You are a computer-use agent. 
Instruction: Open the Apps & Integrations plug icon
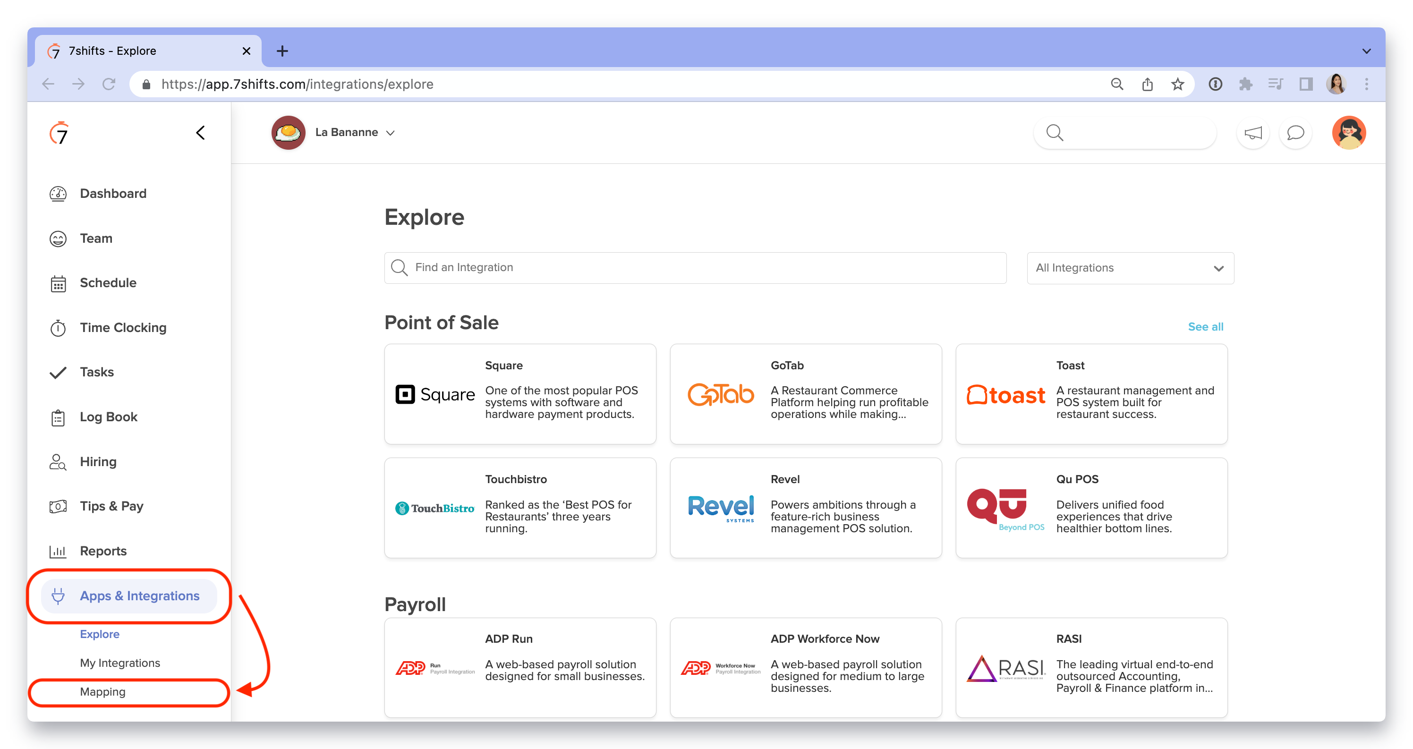(x=59, y=596)
